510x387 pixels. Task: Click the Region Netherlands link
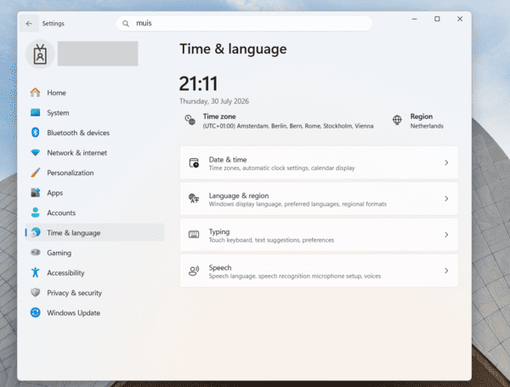click(x=418, y=121)
